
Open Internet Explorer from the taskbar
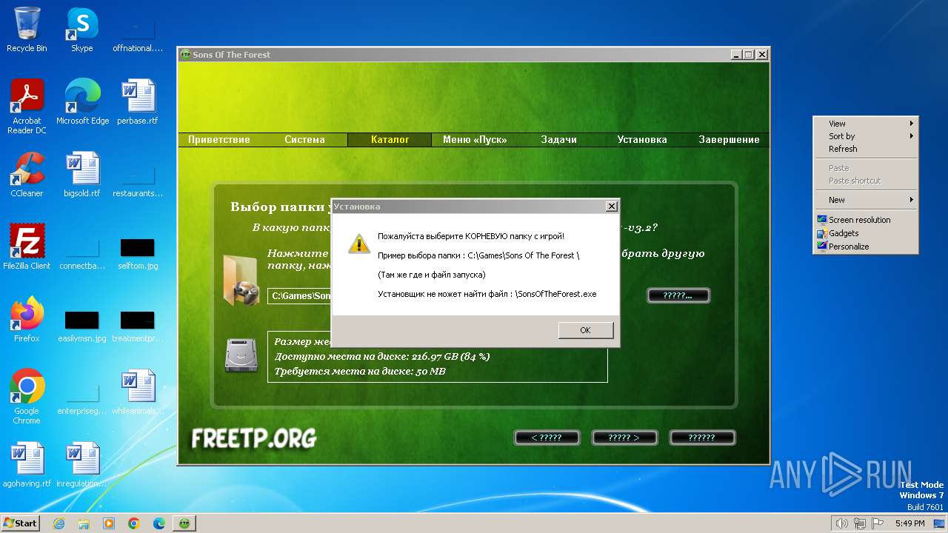pos(59,523)
